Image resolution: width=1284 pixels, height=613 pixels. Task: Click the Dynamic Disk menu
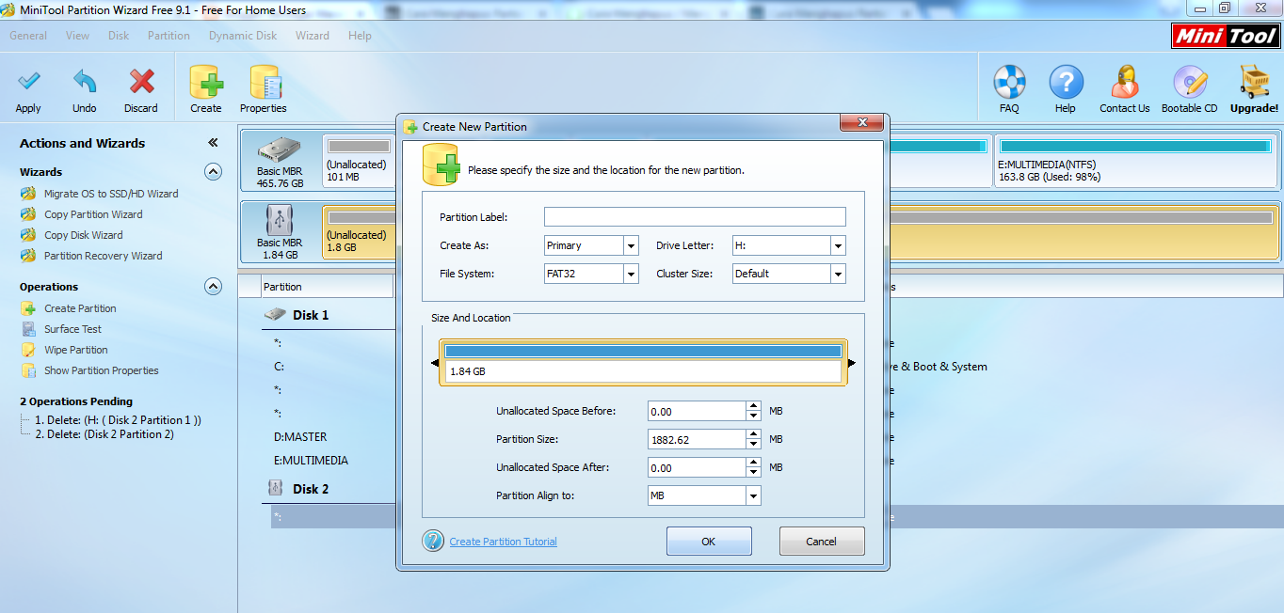coord(243,35)
